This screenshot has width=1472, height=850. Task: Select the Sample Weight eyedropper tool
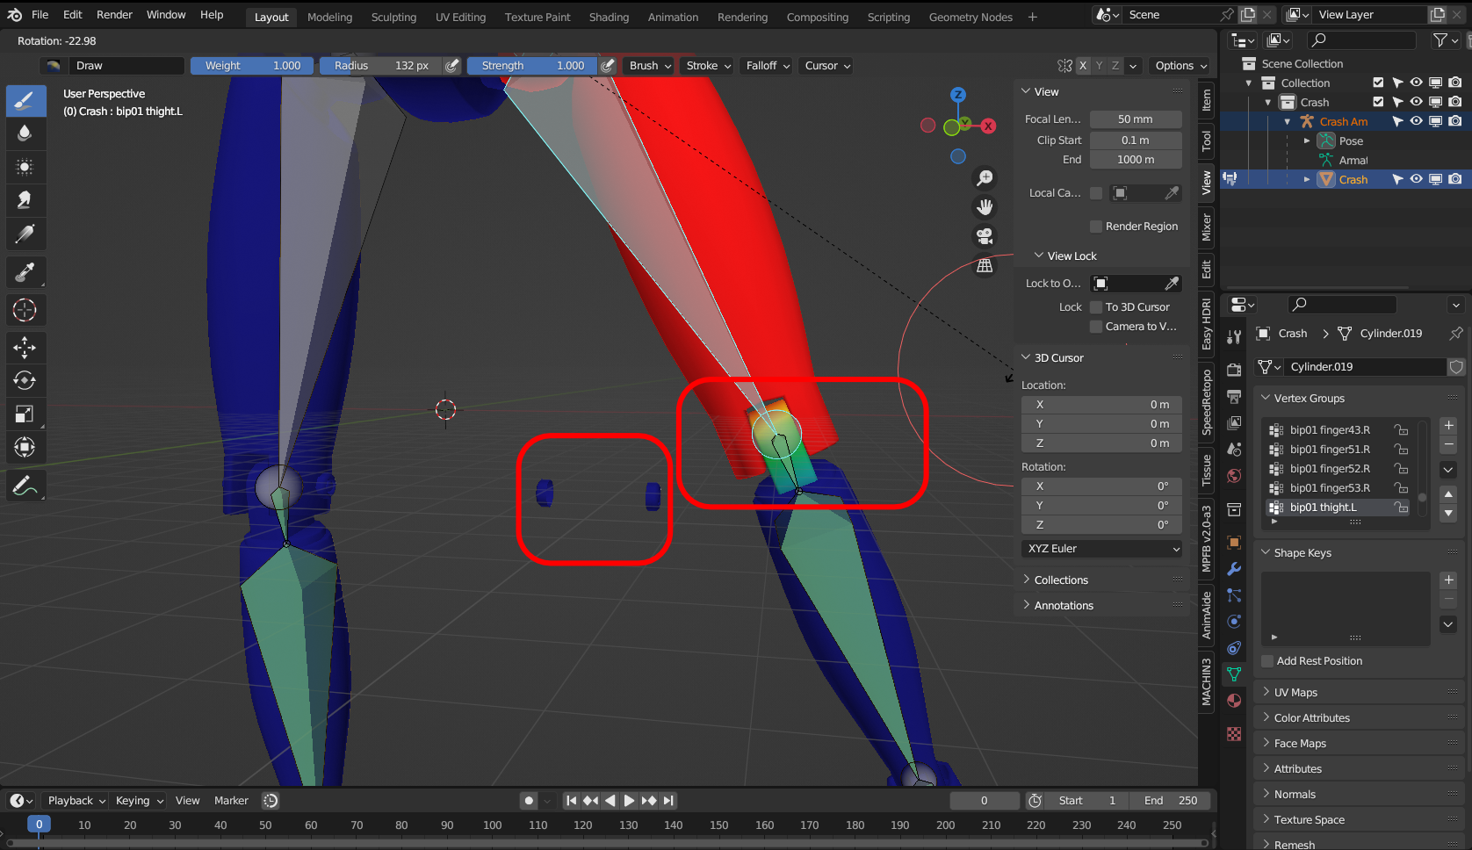[25, 272]
